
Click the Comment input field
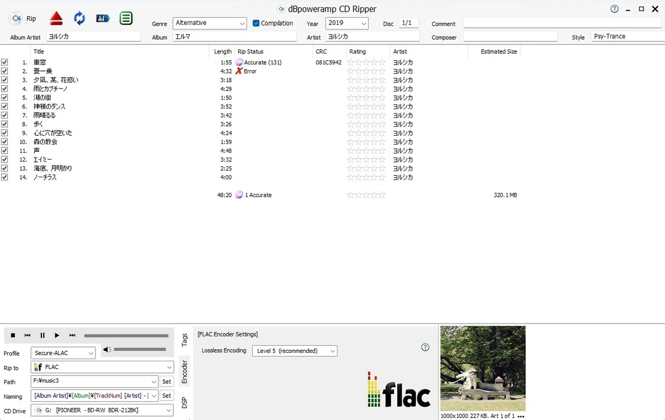click(562, 23)
